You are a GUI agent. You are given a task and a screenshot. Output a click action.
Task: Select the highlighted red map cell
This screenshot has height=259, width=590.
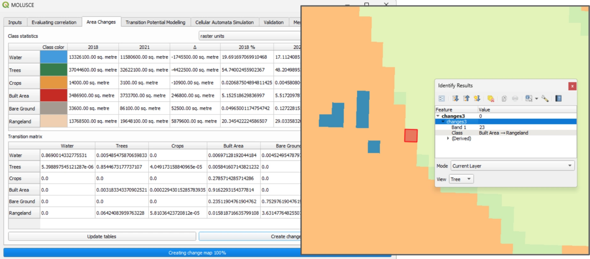tap(411, 136)
